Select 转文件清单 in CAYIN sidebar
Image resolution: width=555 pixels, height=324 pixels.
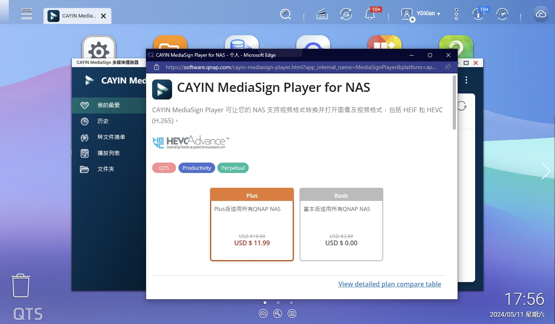pyautogui.click(x=109, y=137)
